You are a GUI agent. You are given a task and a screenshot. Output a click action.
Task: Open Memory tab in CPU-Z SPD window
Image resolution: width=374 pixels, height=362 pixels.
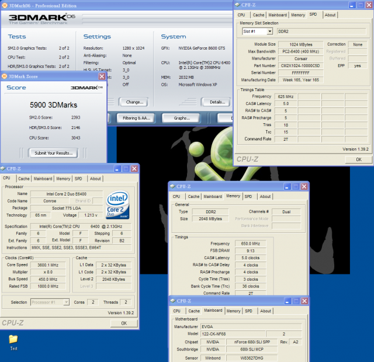[298, 15]
